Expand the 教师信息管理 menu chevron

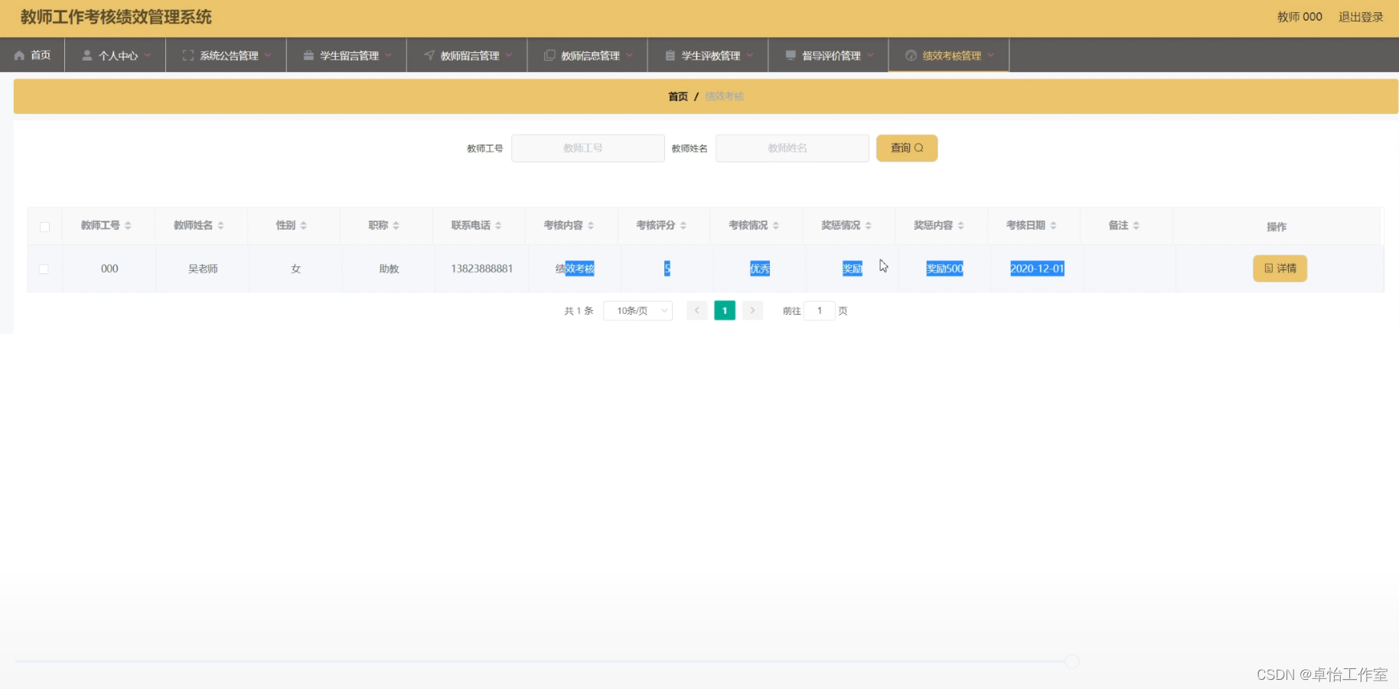coord(630,55)
